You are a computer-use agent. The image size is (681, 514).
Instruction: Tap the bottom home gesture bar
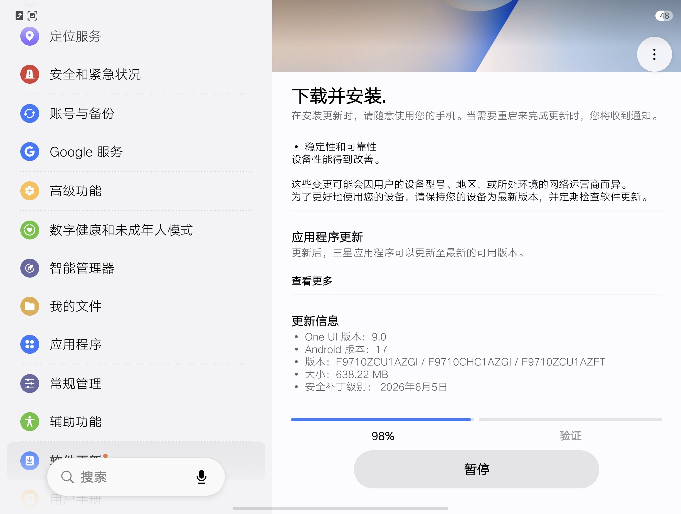tap(340, 508)
